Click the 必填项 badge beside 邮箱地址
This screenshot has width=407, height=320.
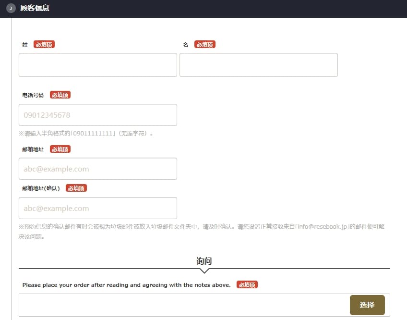pos(60,149)
